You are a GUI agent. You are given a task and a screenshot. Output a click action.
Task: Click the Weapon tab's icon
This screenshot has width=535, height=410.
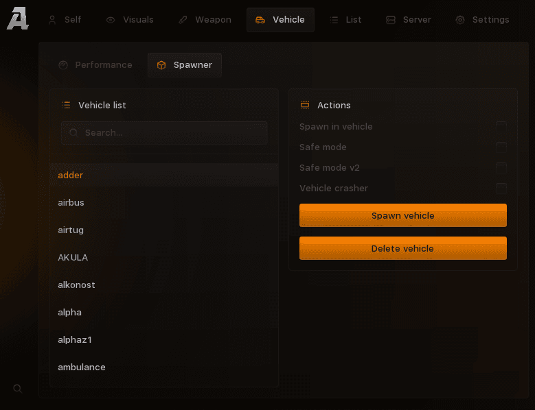pos(183,20)
